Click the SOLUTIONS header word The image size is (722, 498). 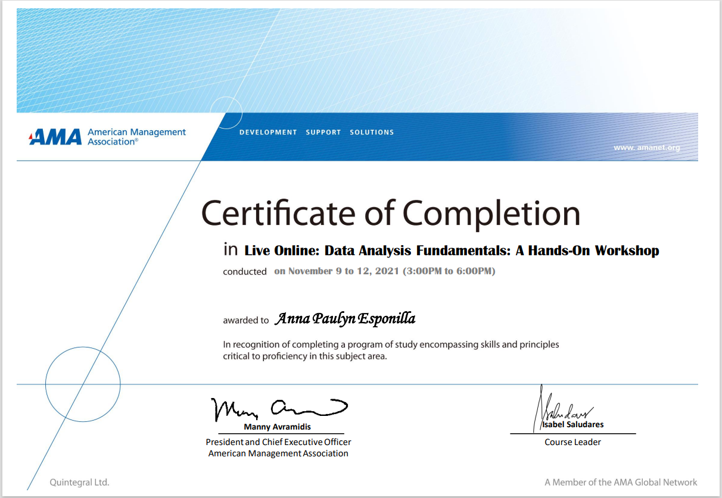click(x=372, y=132)
